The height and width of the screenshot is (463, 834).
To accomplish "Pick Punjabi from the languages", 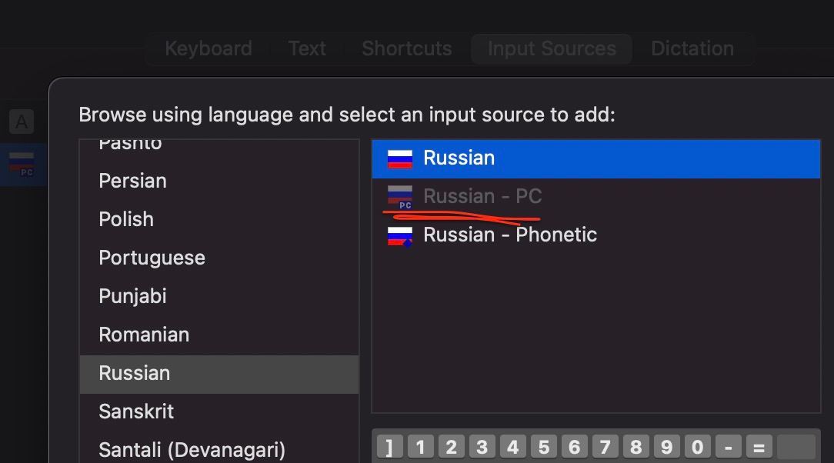I will [x=133, y=296].
